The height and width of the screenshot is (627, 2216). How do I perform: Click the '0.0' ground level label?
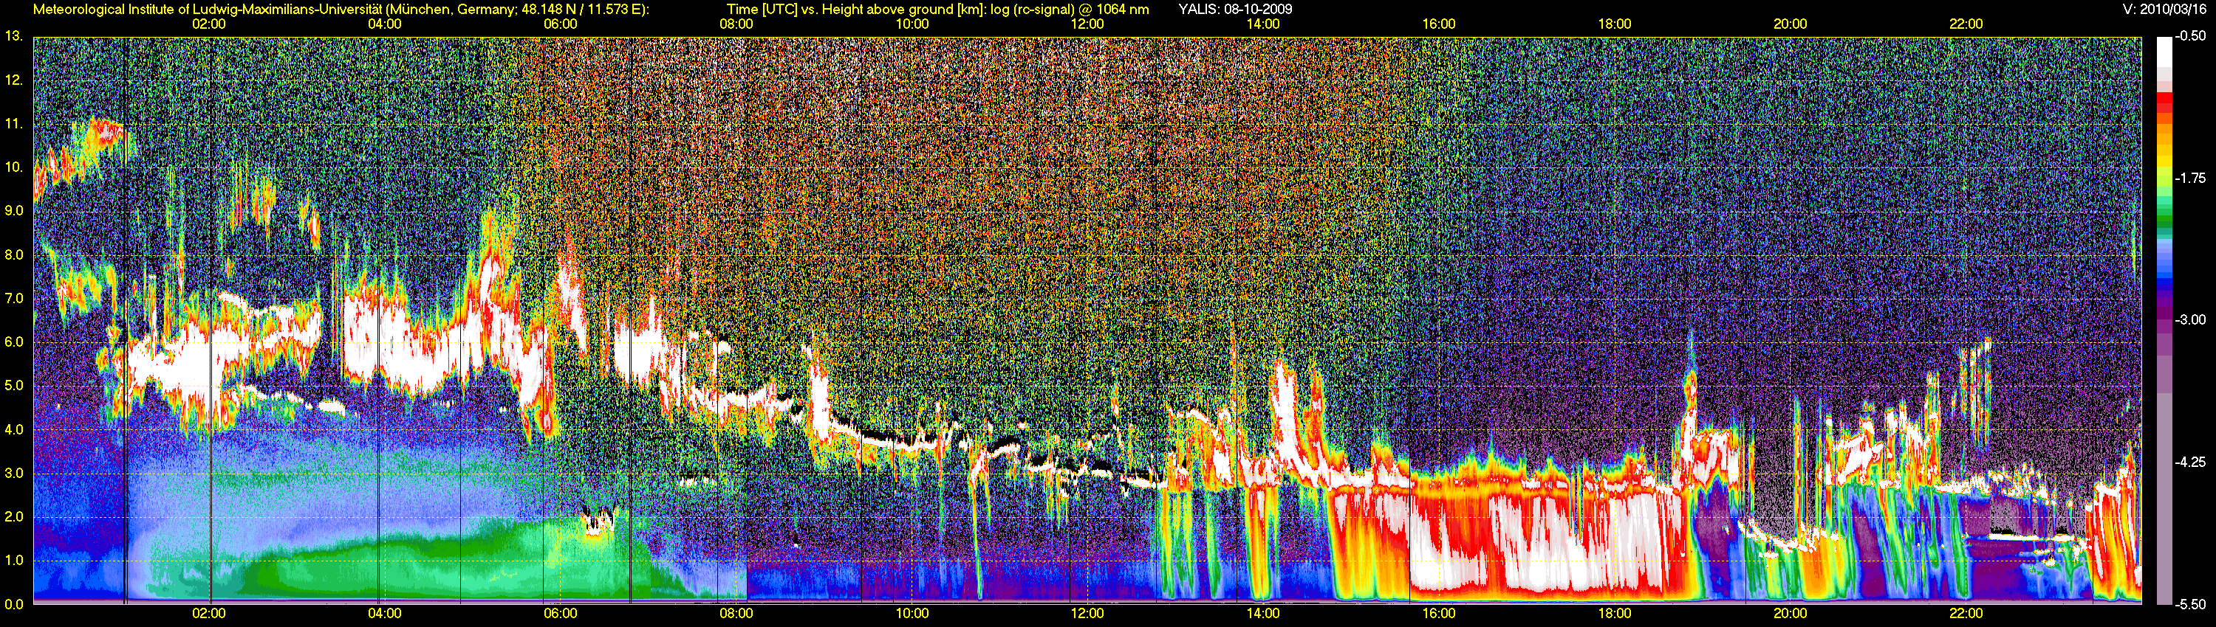pyautogui.click(x=14, y=604)
